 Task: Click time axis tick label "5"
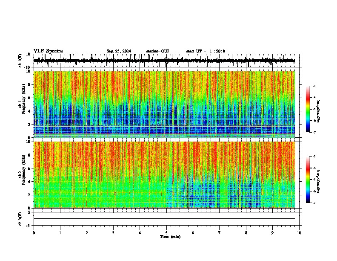click(166, 233)
